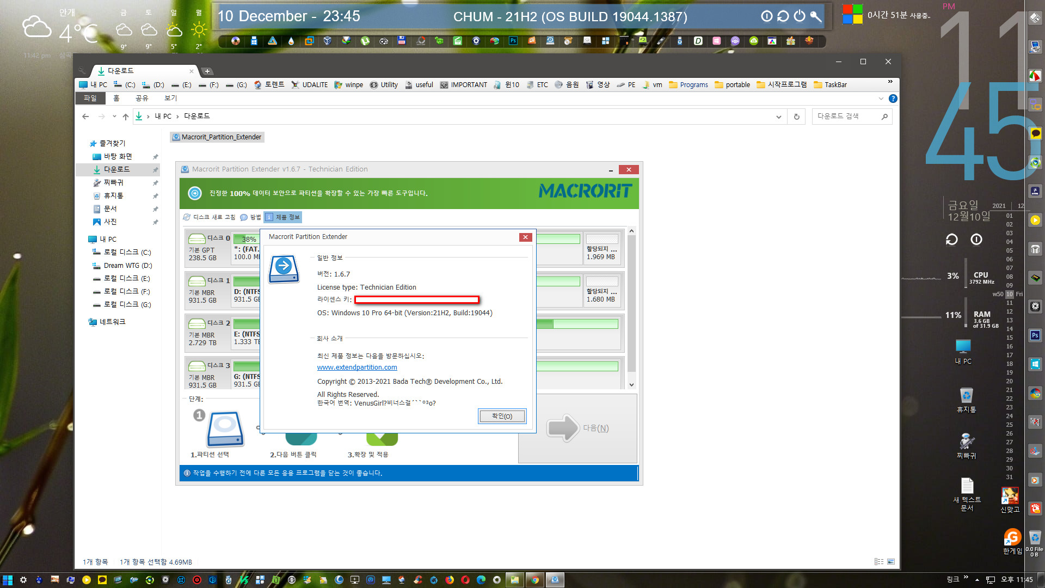
Task: Click KakaoTalk icon in right sidebar
Action: pyautogui.click(x=1035, y=133)
